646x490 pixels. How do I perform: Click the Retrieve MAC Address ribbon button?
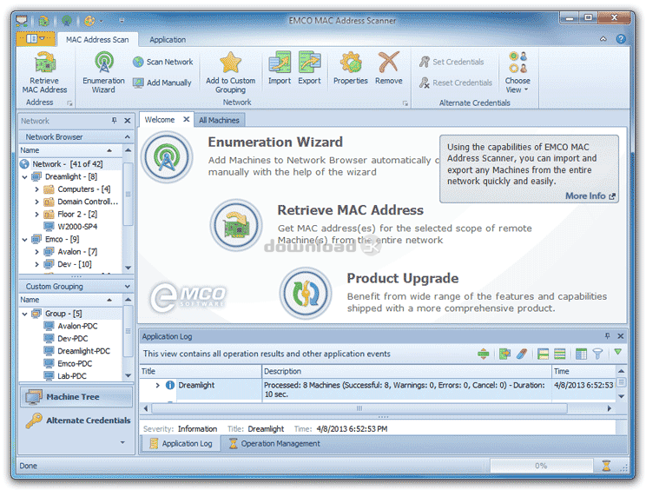tap(44, 72)
